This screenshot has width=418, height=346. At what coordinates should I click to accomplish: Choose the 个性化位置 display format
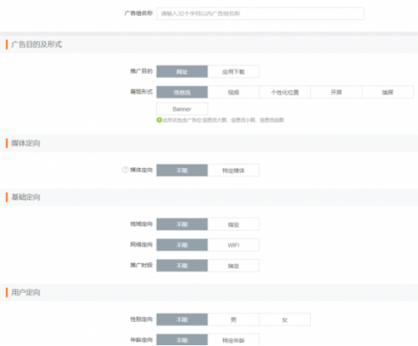coord(285,92)
